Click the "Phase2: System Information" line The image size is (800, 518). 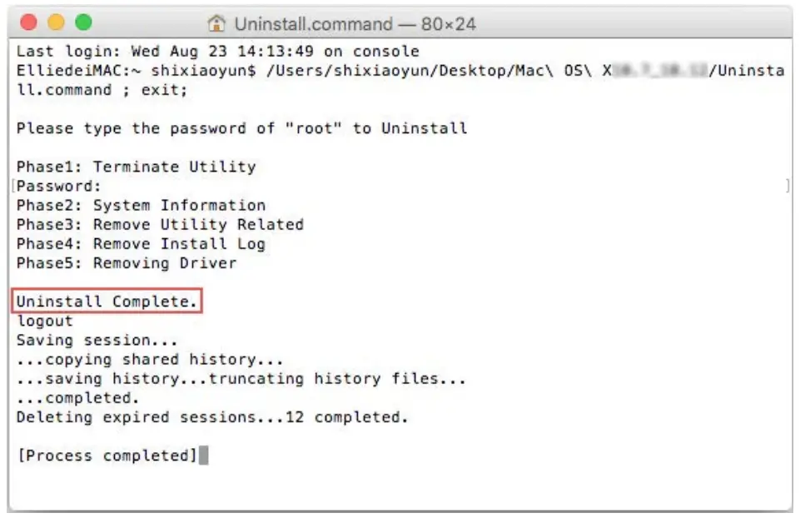tap(141, 205)
